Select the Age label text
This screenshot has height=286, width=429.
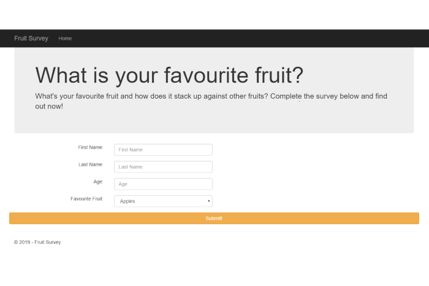click(x=98, y=181)
